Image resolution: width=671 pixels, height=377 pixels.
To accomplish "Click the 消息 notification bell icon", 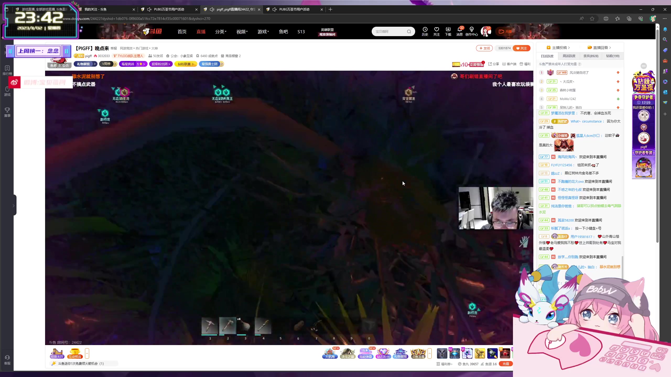I will [x=459, y=30].
